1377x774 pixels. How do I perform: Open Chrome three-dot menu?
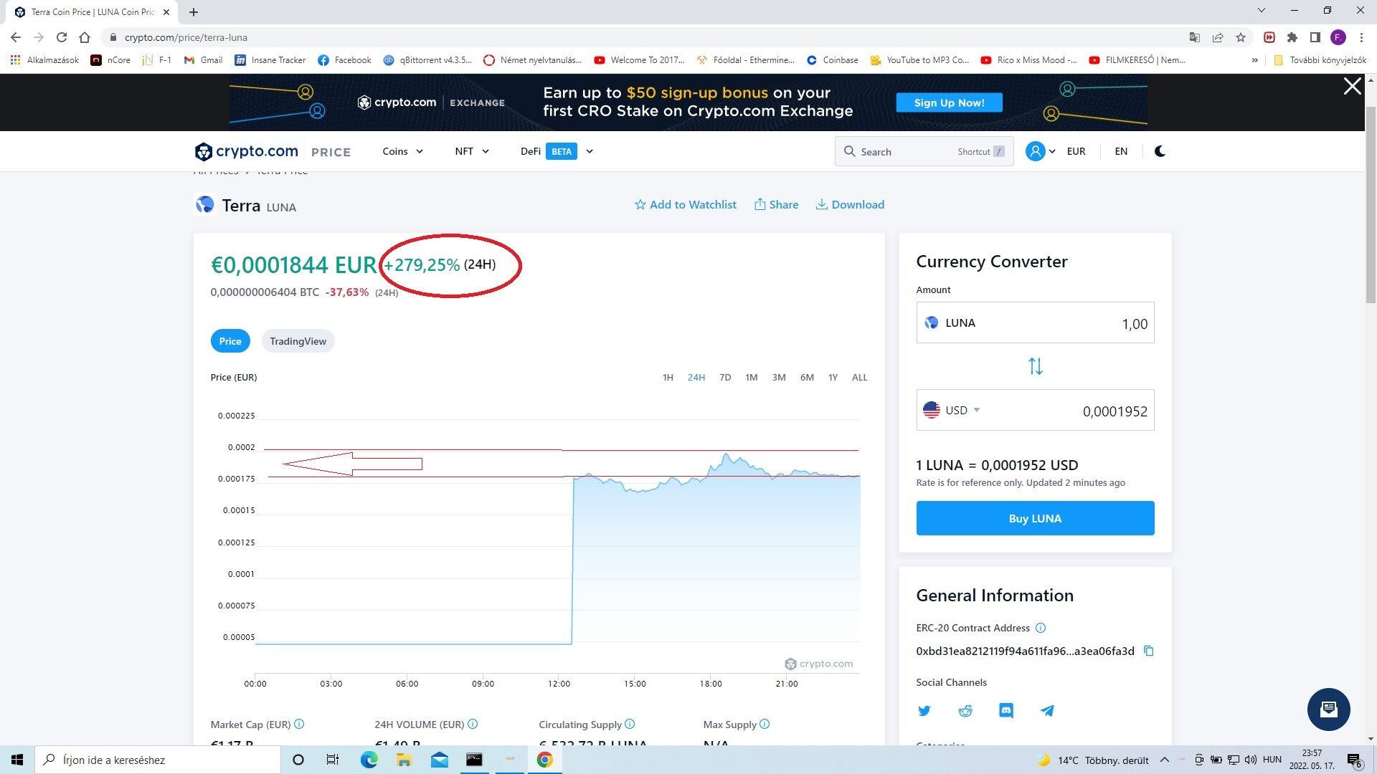[x=1361, y=37]
